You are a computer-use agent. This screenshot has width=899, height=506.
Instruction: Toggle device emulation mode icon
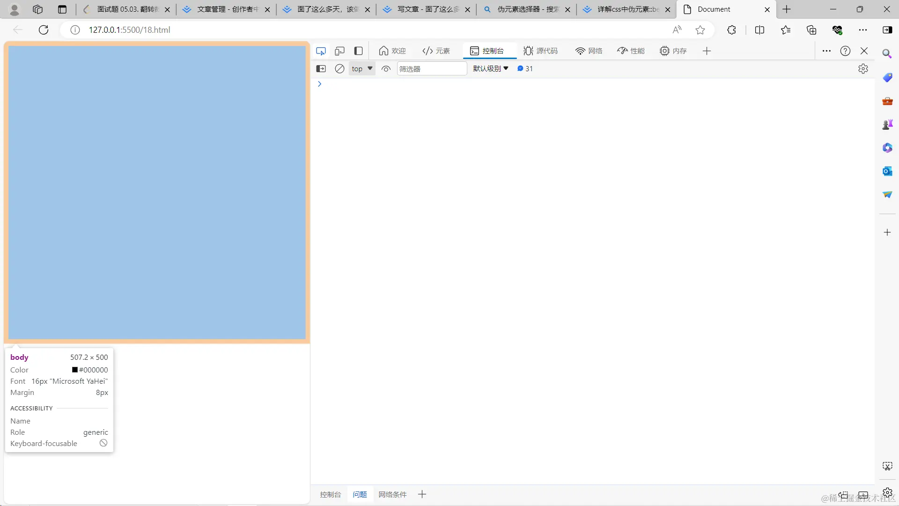pos(340,51)
